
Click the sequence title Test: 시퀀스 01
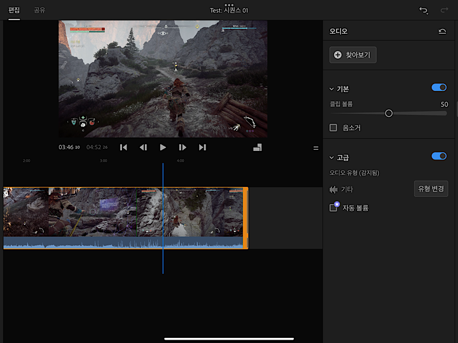point(229,10)
